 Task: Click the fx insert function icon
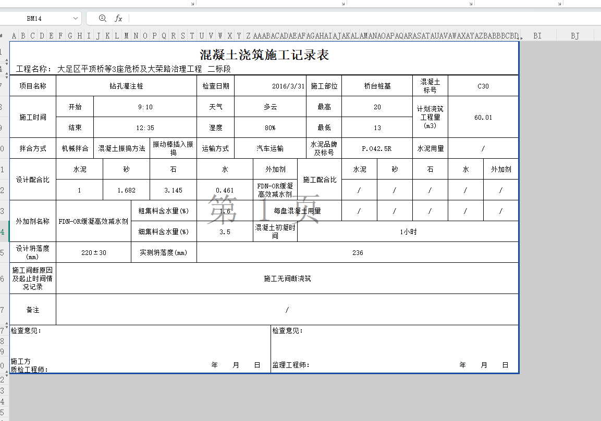tap(118, 18)
